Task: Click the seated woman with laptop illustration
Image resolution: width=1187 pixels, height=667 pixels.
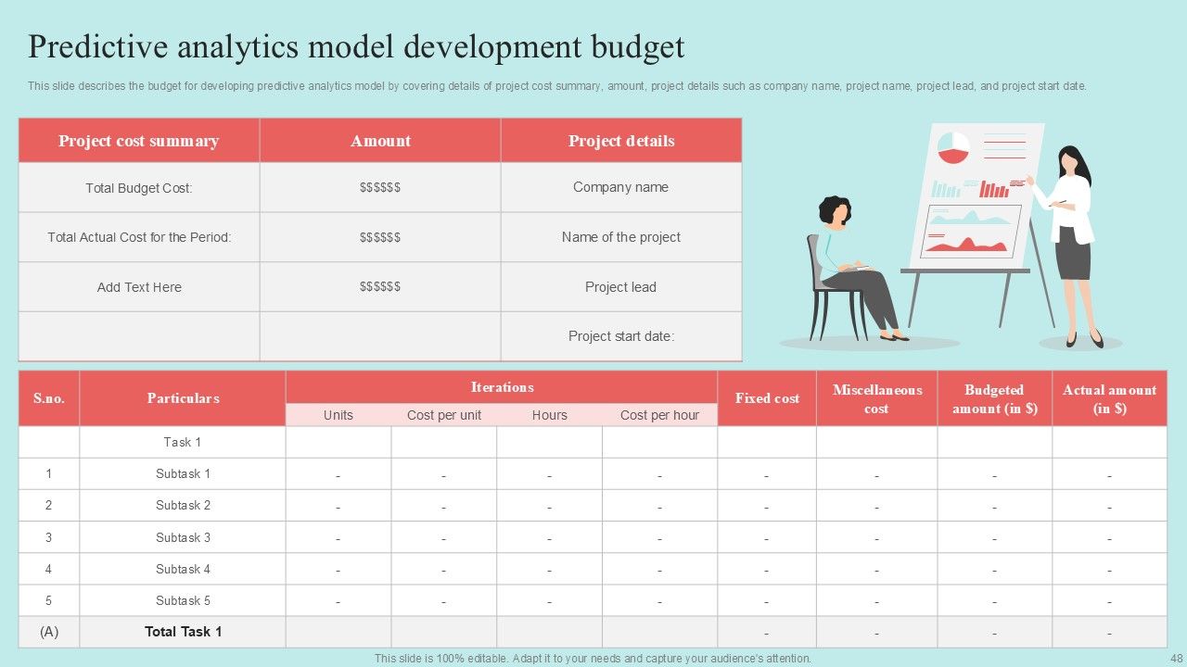Action: pyautogui.click(x=851, y=269)
